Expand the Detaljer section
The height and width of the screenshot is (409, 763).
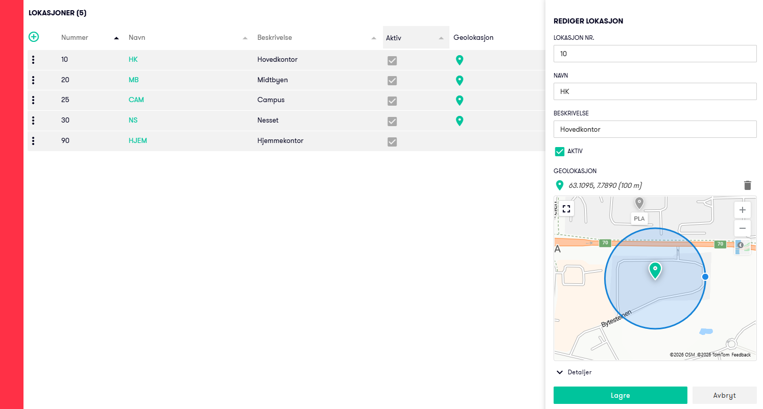(x=574, y=372)
